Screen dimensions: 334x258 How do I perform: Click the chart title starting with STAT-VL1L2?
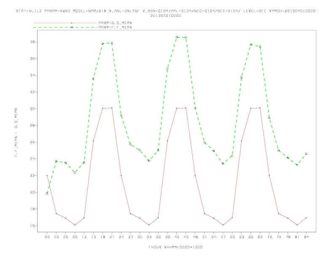[x=167, y=13]
